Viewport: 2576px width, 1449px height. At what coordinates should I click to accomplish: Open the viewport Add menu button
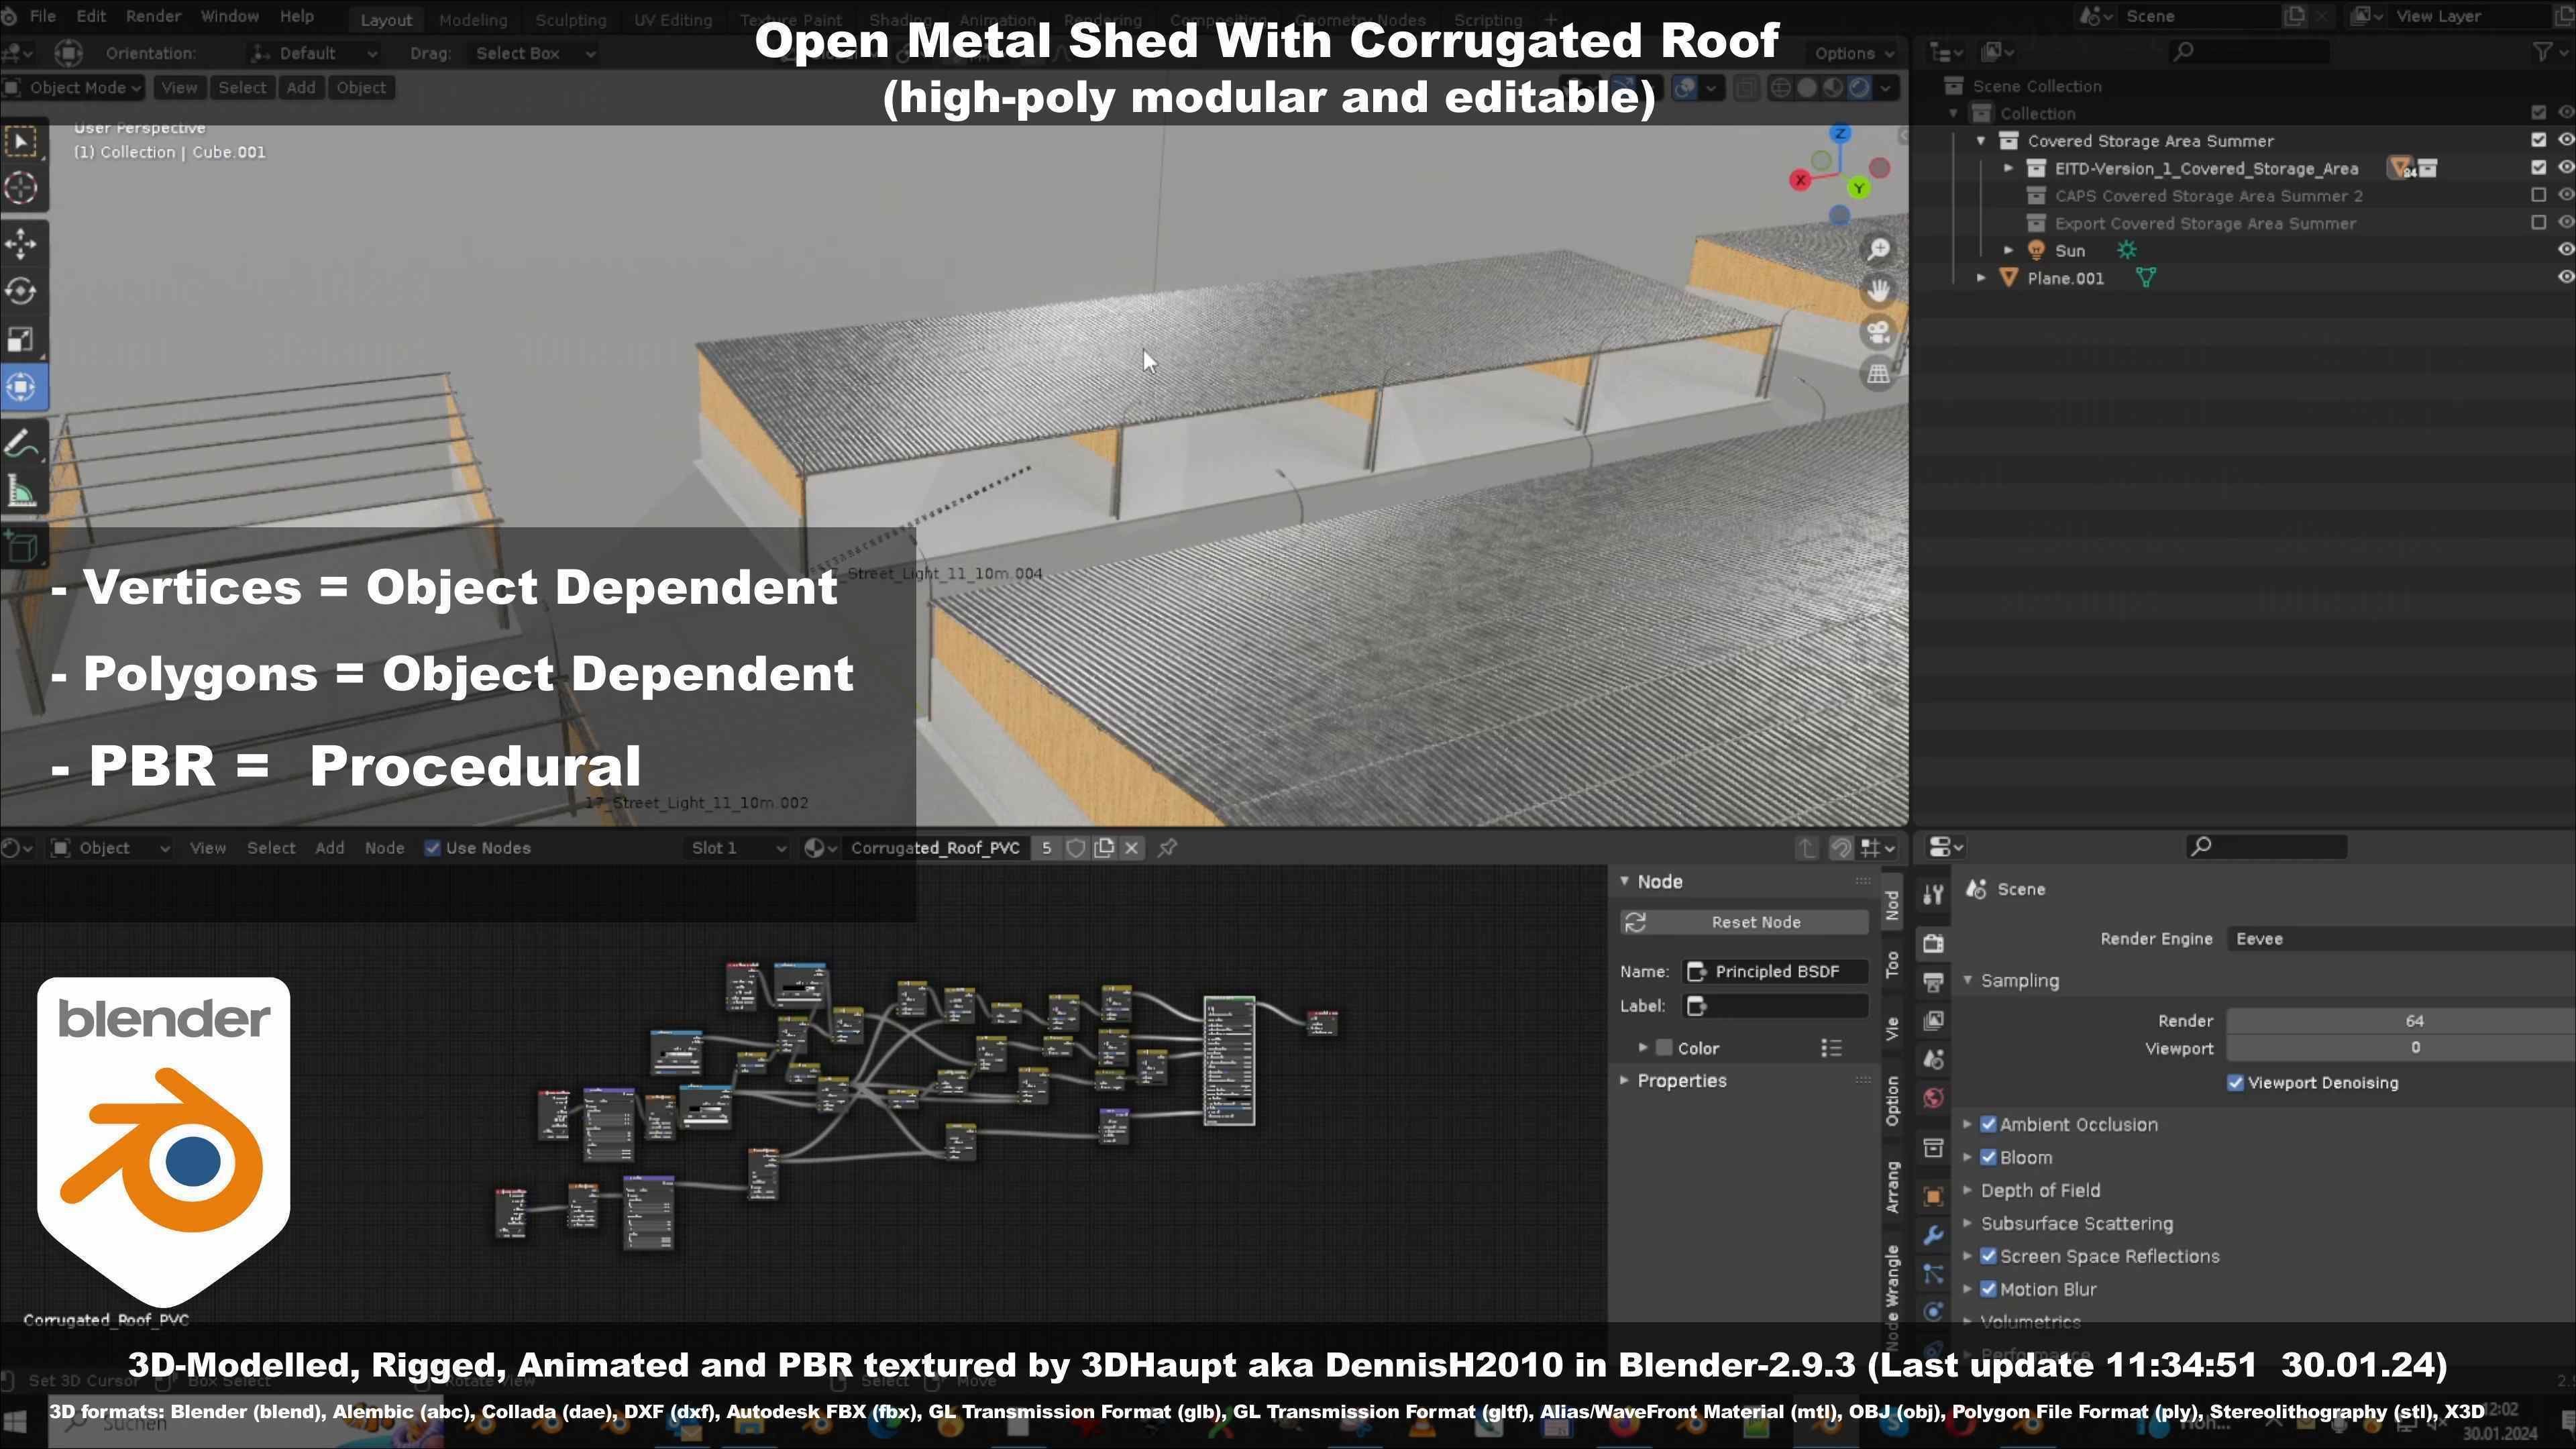click(x=301, y=88)
